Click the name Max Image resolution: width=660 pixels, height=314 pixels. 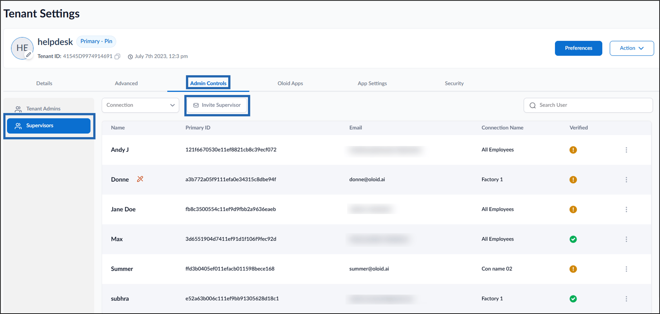click(x=117, y=239)
